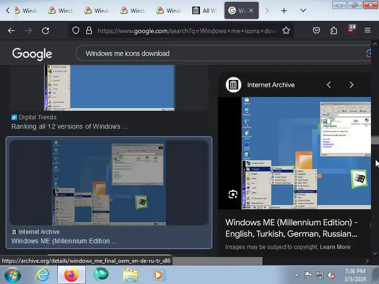Viewport: 379px width, 284px height.
Task: Switch to the Wind tab left of the All Wi tab
Action: [x=169, y=10]
